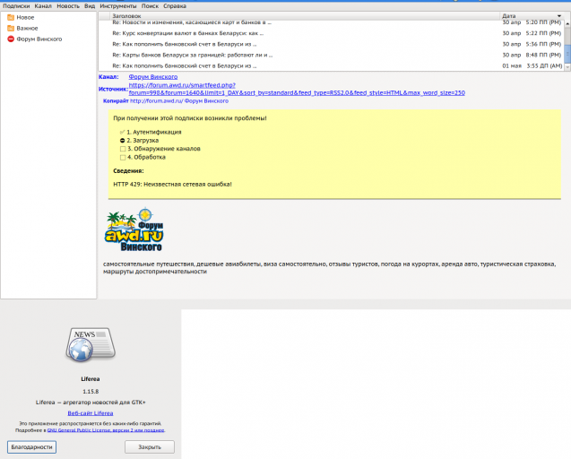
Task: Follow the Форум Винского channel link
Action: (x=153, y=77)
